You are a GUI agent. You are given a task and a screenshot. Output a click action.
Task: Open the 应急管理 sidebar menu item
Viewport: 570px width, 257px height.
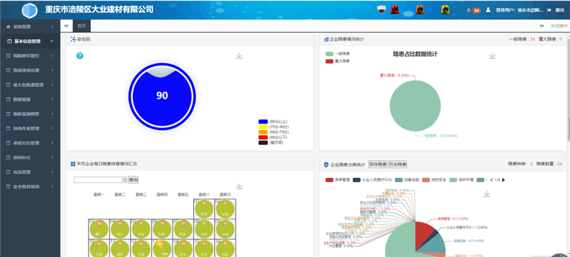tap(30, 172)
